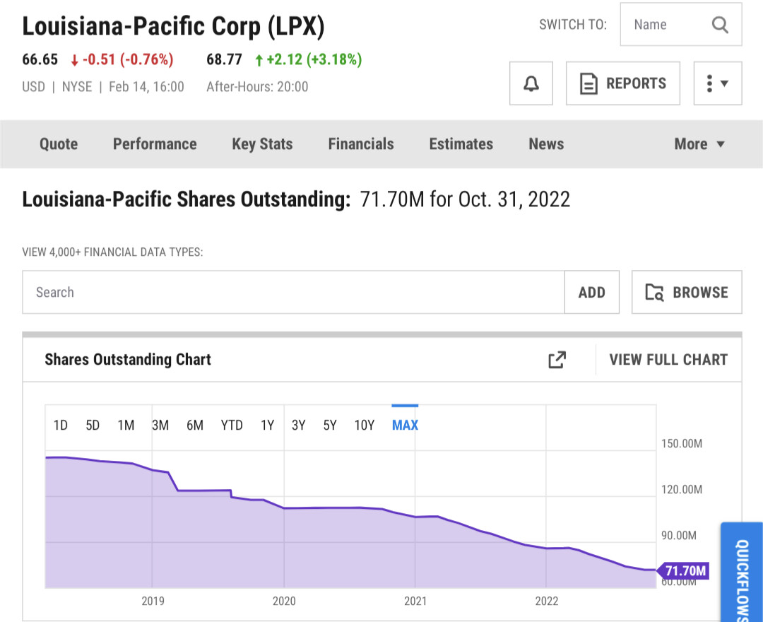Select the YTD chart range
The width and height of the screenshot is (763, 622).
tap(232, 426)
